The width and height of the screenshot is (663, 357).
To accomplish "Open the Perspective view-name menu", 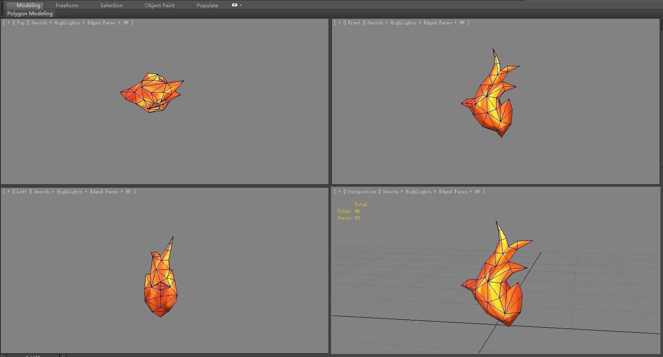I will pyautogui.click(x=362, y=191).
